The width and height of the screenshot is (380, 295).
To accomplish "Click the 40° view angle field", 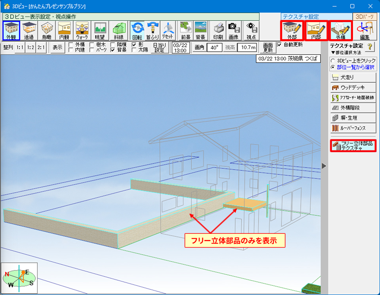I will 214,48.
